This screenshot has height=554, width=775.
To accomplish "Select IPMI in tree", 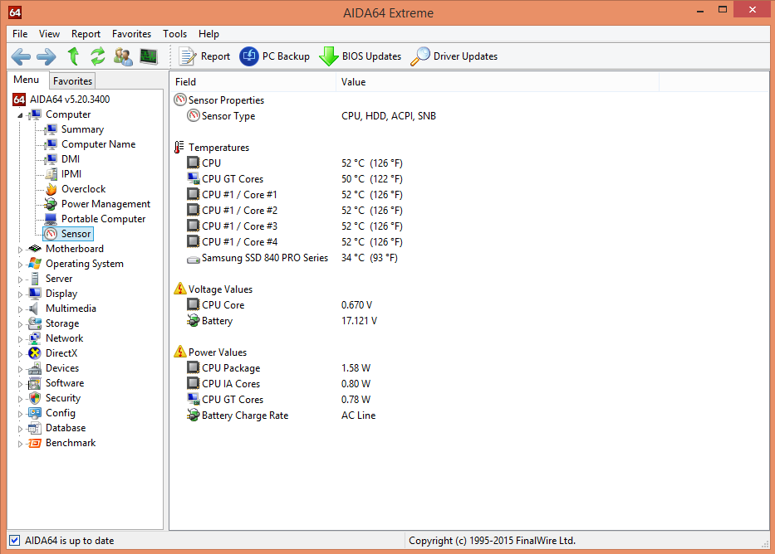I will pos(71,173).
